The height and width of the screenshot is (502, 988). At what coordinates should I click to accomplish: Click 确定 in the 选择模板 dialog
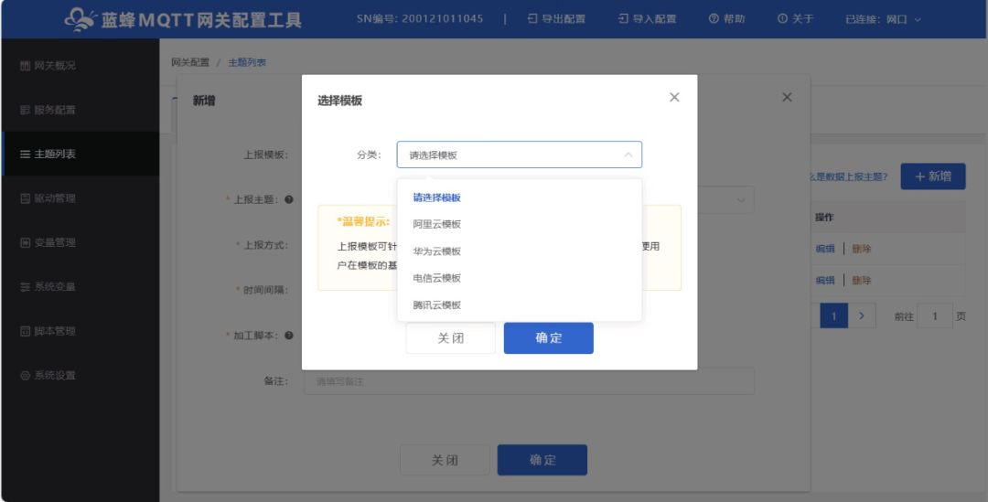click(548, 338)
